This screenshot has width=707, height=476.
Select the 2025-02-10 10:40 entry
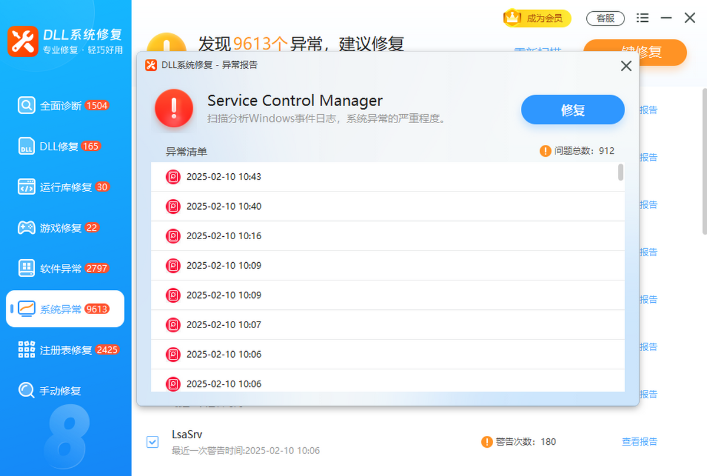(388, 206)
